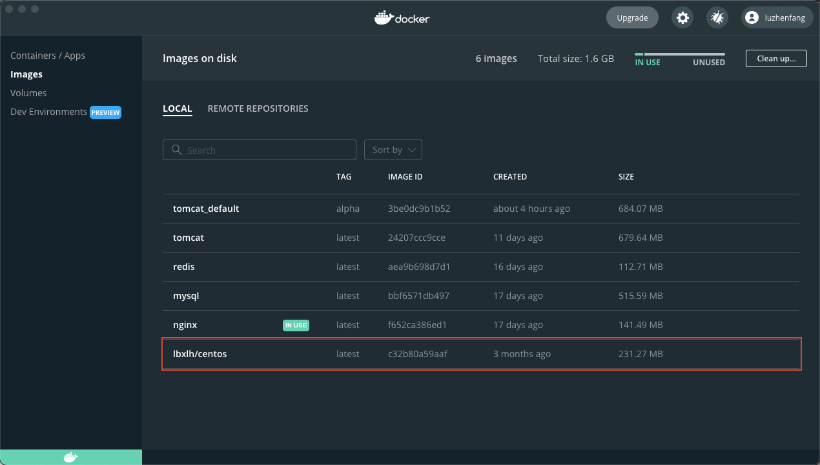Open the Sort by dropdown
Screen dimensions: 820x465
click(393, 150)
